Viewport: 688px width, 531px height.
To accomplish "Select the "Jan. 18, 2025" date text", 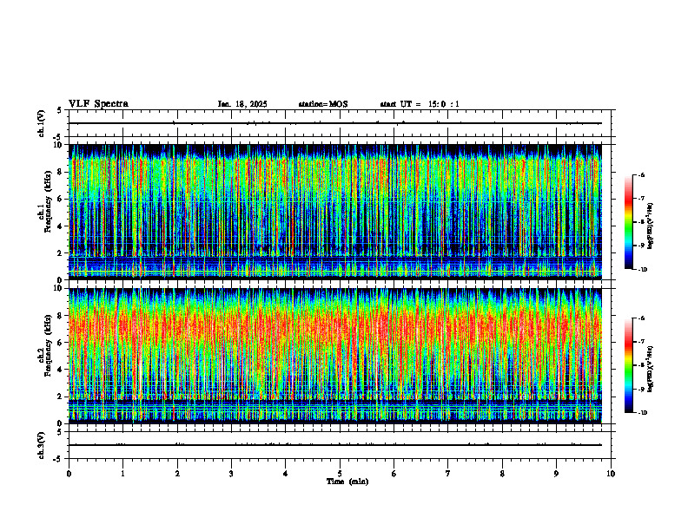I will (x=242, y=104).
